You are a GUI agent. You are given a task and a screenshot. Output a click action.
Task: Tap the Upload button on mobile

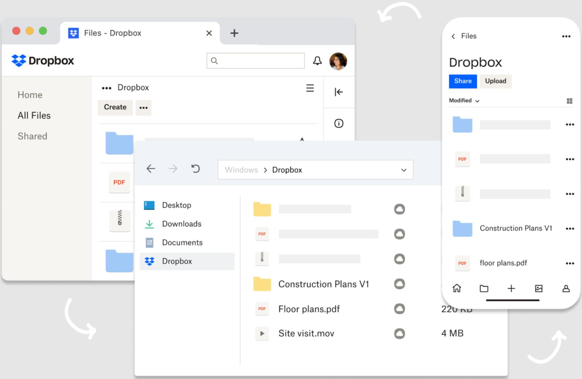click(x=495, y=81)
